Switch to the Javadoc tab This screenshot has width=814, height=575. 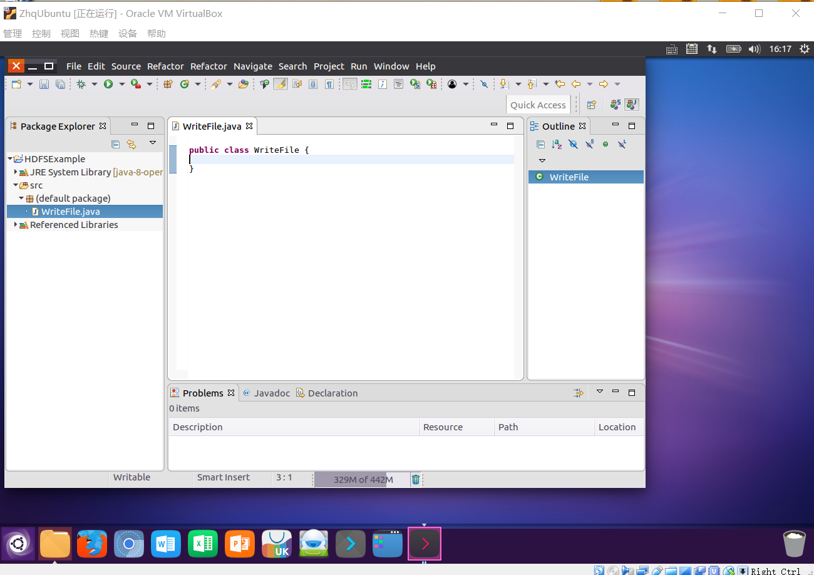tap(266, 393)
